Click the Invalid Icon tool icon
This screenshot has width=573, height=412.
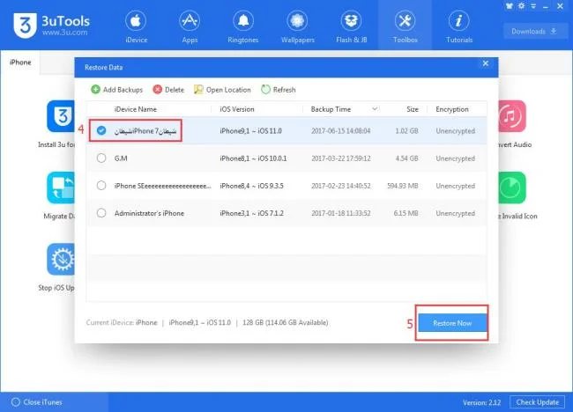(512, 188)
